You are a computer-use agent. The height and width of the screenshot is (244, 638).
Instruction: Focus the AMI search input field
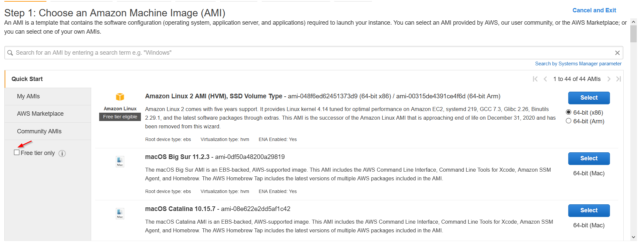(314, 53)
